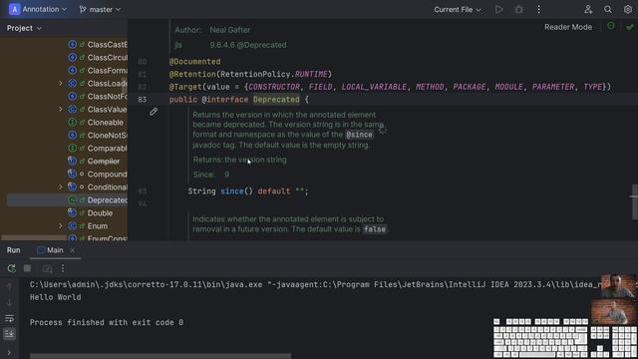Select CloneNotS item in the project tree
Viewport: 638px width, 359px height.
tap(108, 136)
